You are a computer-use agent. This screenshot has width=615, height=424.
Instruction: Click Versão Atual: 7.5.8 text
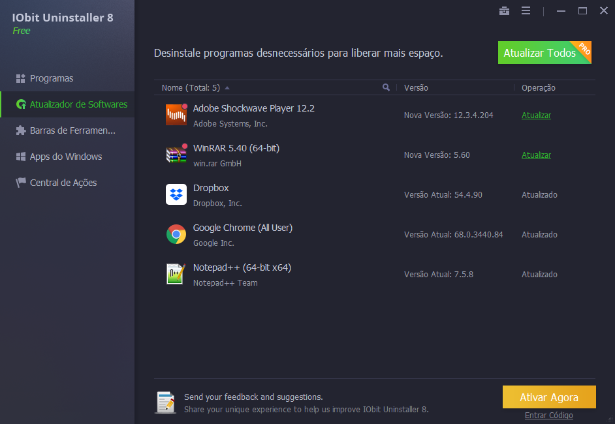(x=439, y=275)
